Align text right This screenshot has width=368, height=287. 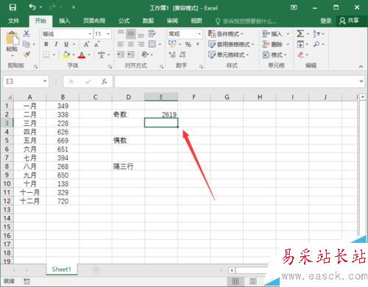(141, 44)
